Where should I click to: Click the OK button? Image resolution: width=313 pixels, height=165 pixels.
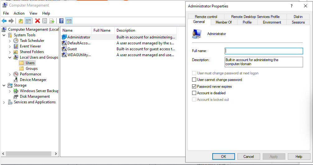pyautogui.click(x=223, y=156)
